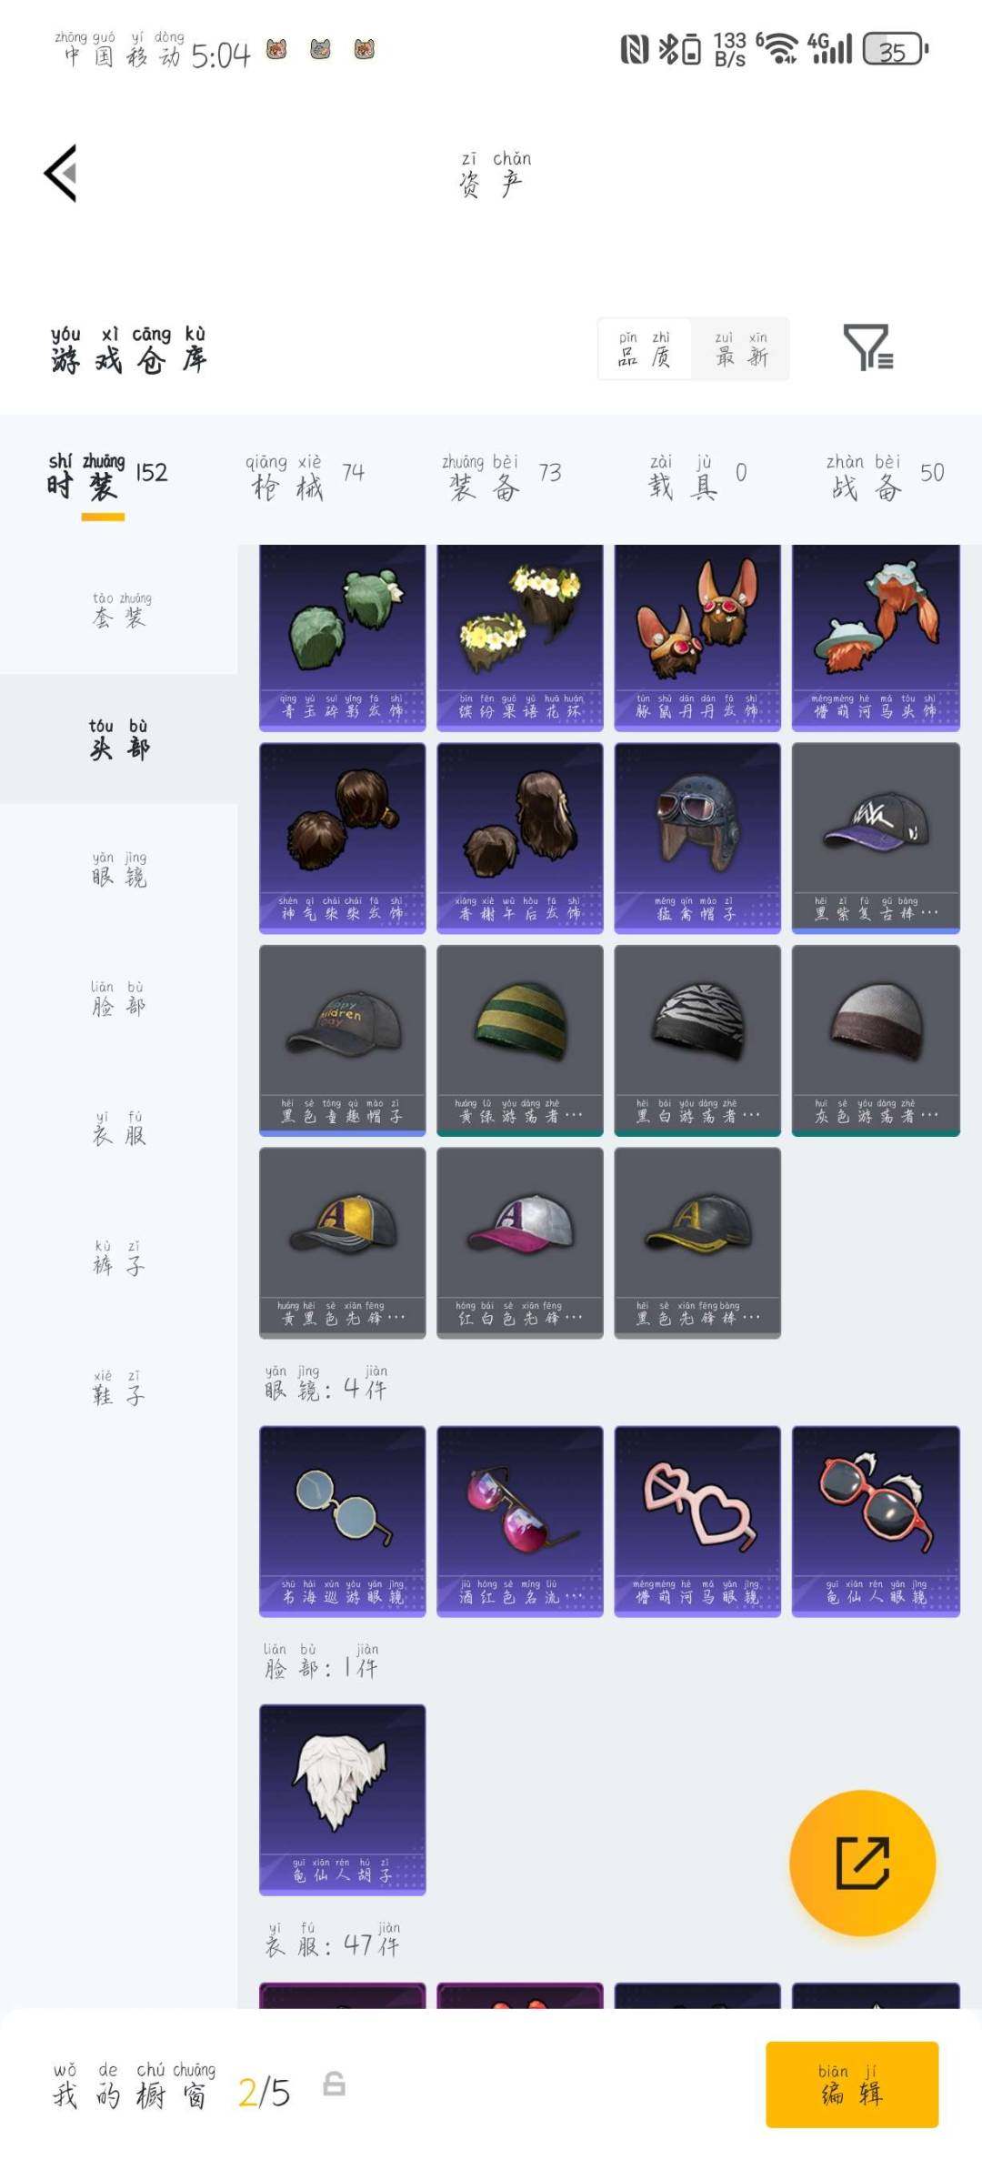Select the black purple retro cap item
The image size is (982, 2160).
point(876,838)
